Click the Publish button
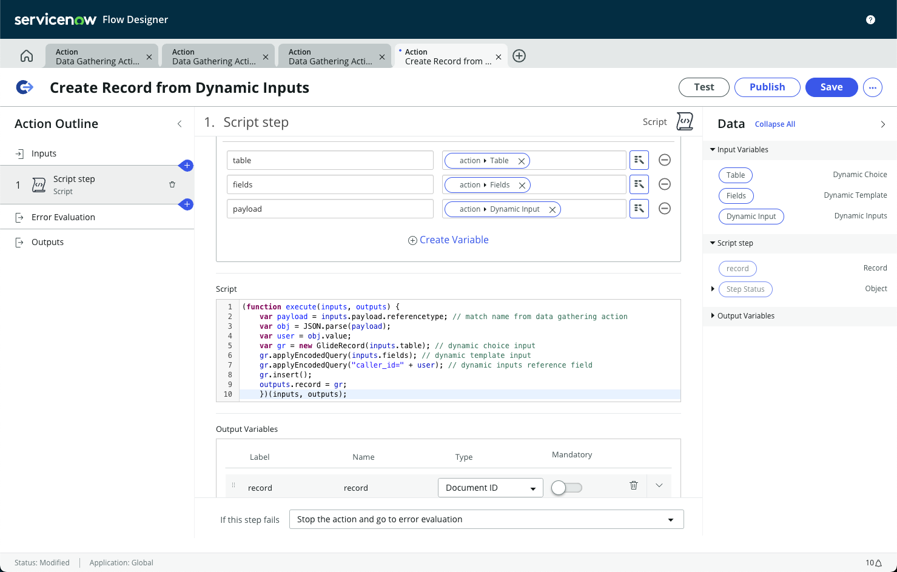Image resolution: width=897 pixels, height=572 pixels. pyautogui.click(x=767, y=87)
